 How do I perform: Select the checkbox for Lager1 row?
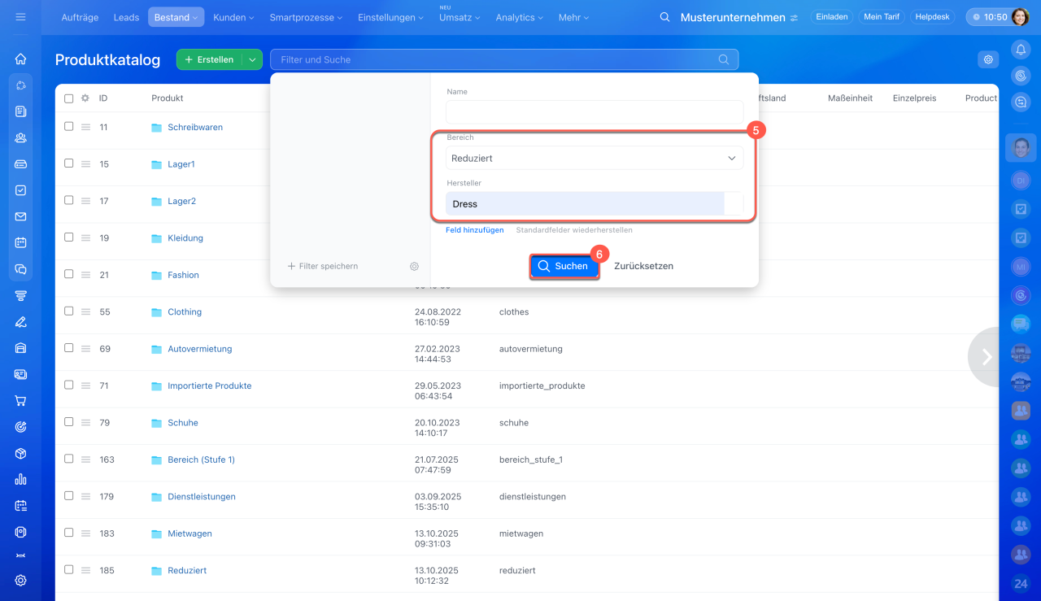click(x=68, y=163)
